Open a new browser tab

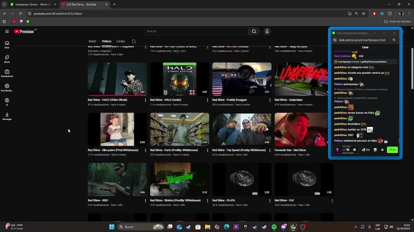point(114,5)
